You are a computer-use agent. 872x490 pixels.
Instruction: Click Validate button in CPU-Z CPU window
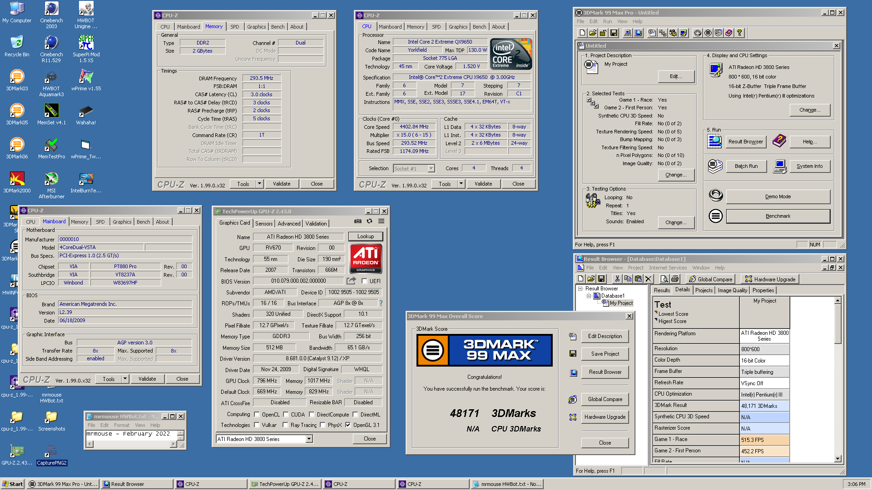coord(483,184)
